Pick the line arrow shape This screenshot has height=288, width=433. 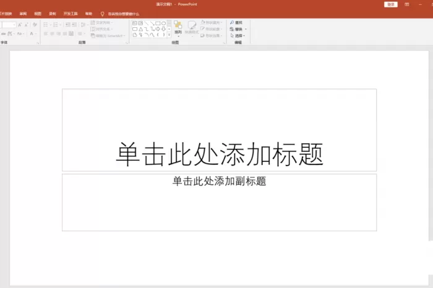(152, 23)
